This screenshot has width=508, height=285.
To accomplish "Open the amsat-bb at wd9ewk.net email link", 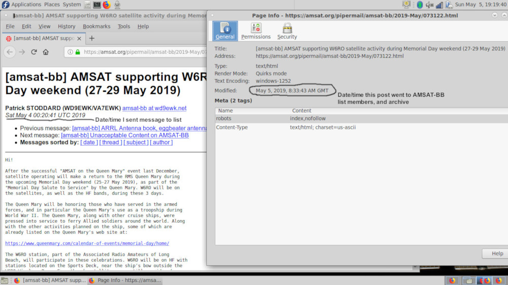I will (x=154, y=109).
